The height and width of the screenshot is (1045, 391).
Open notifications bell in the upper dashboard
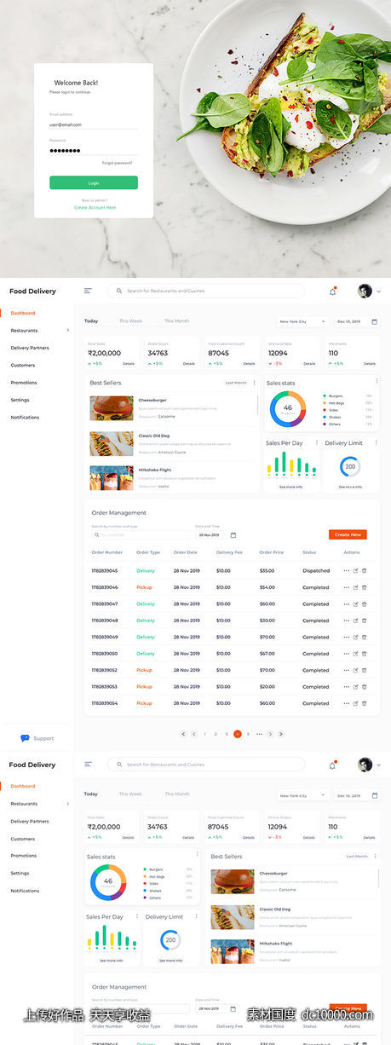pyautogui.click(x=332, y=292)
